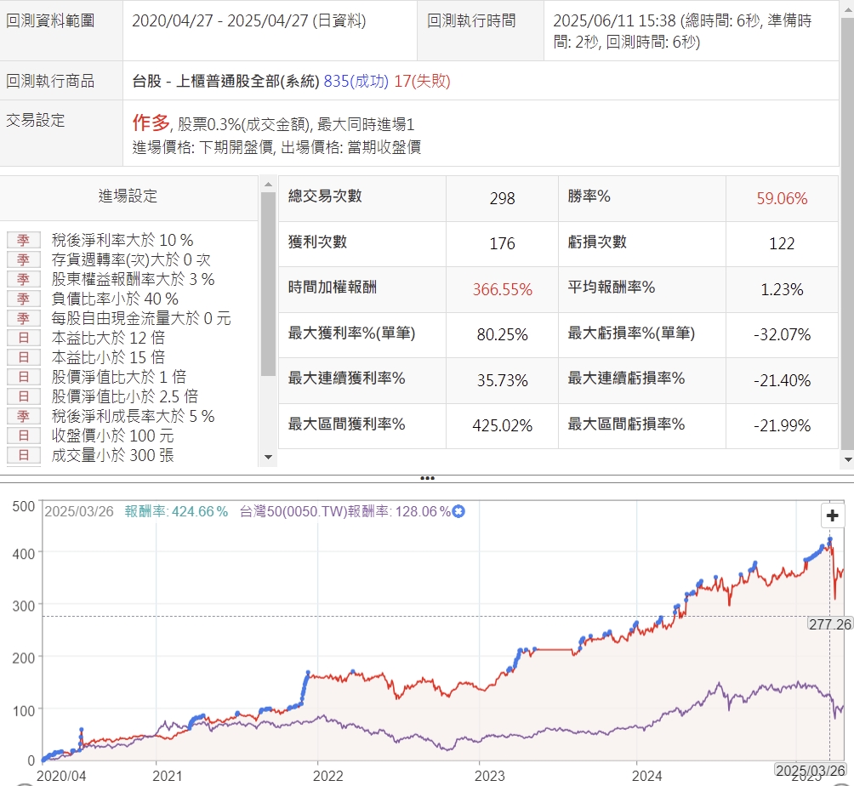Click daily badge next to 成交量小於 300 張
Image resolution: width=854 pixels, height=786 pixels.
coord(23,455)
